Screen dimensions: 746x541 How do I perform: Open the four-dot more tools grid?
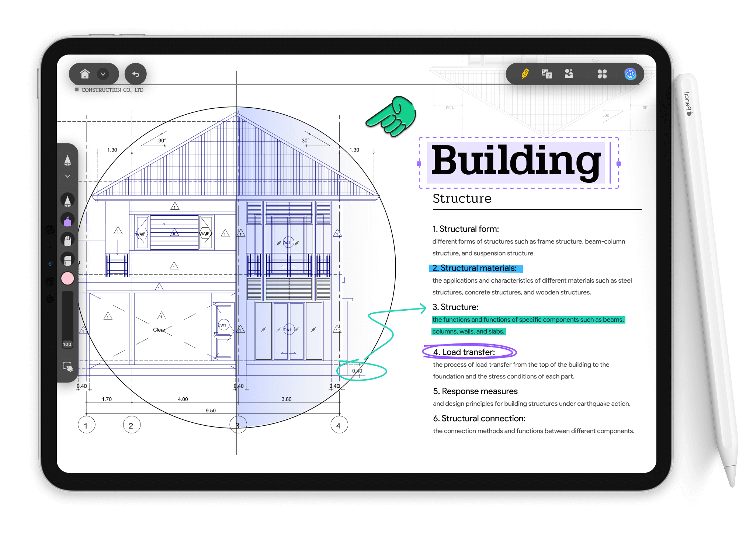602,74
